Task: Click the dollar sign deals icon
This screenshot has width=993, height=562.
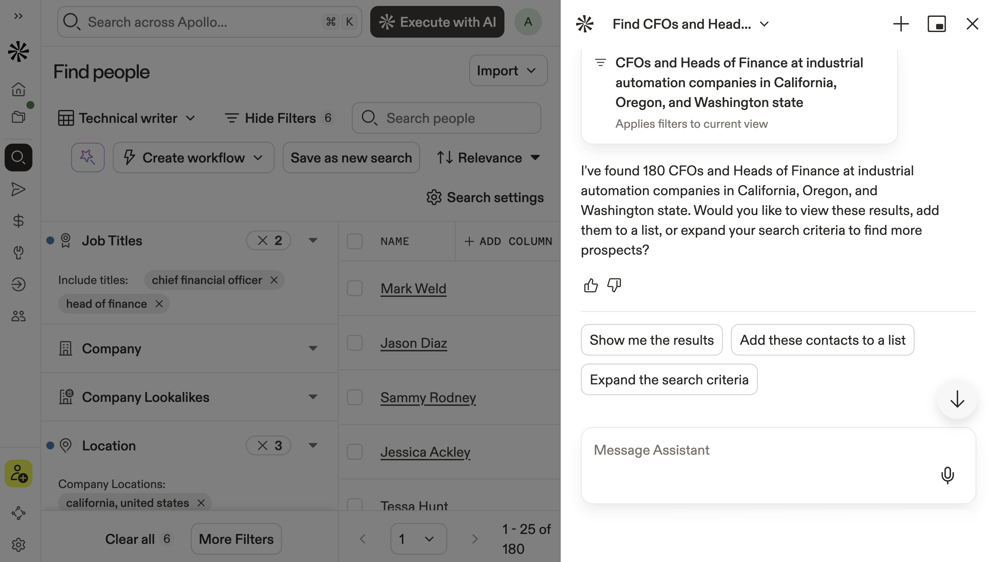Action: pyautogui.click(x=18, y=221)
